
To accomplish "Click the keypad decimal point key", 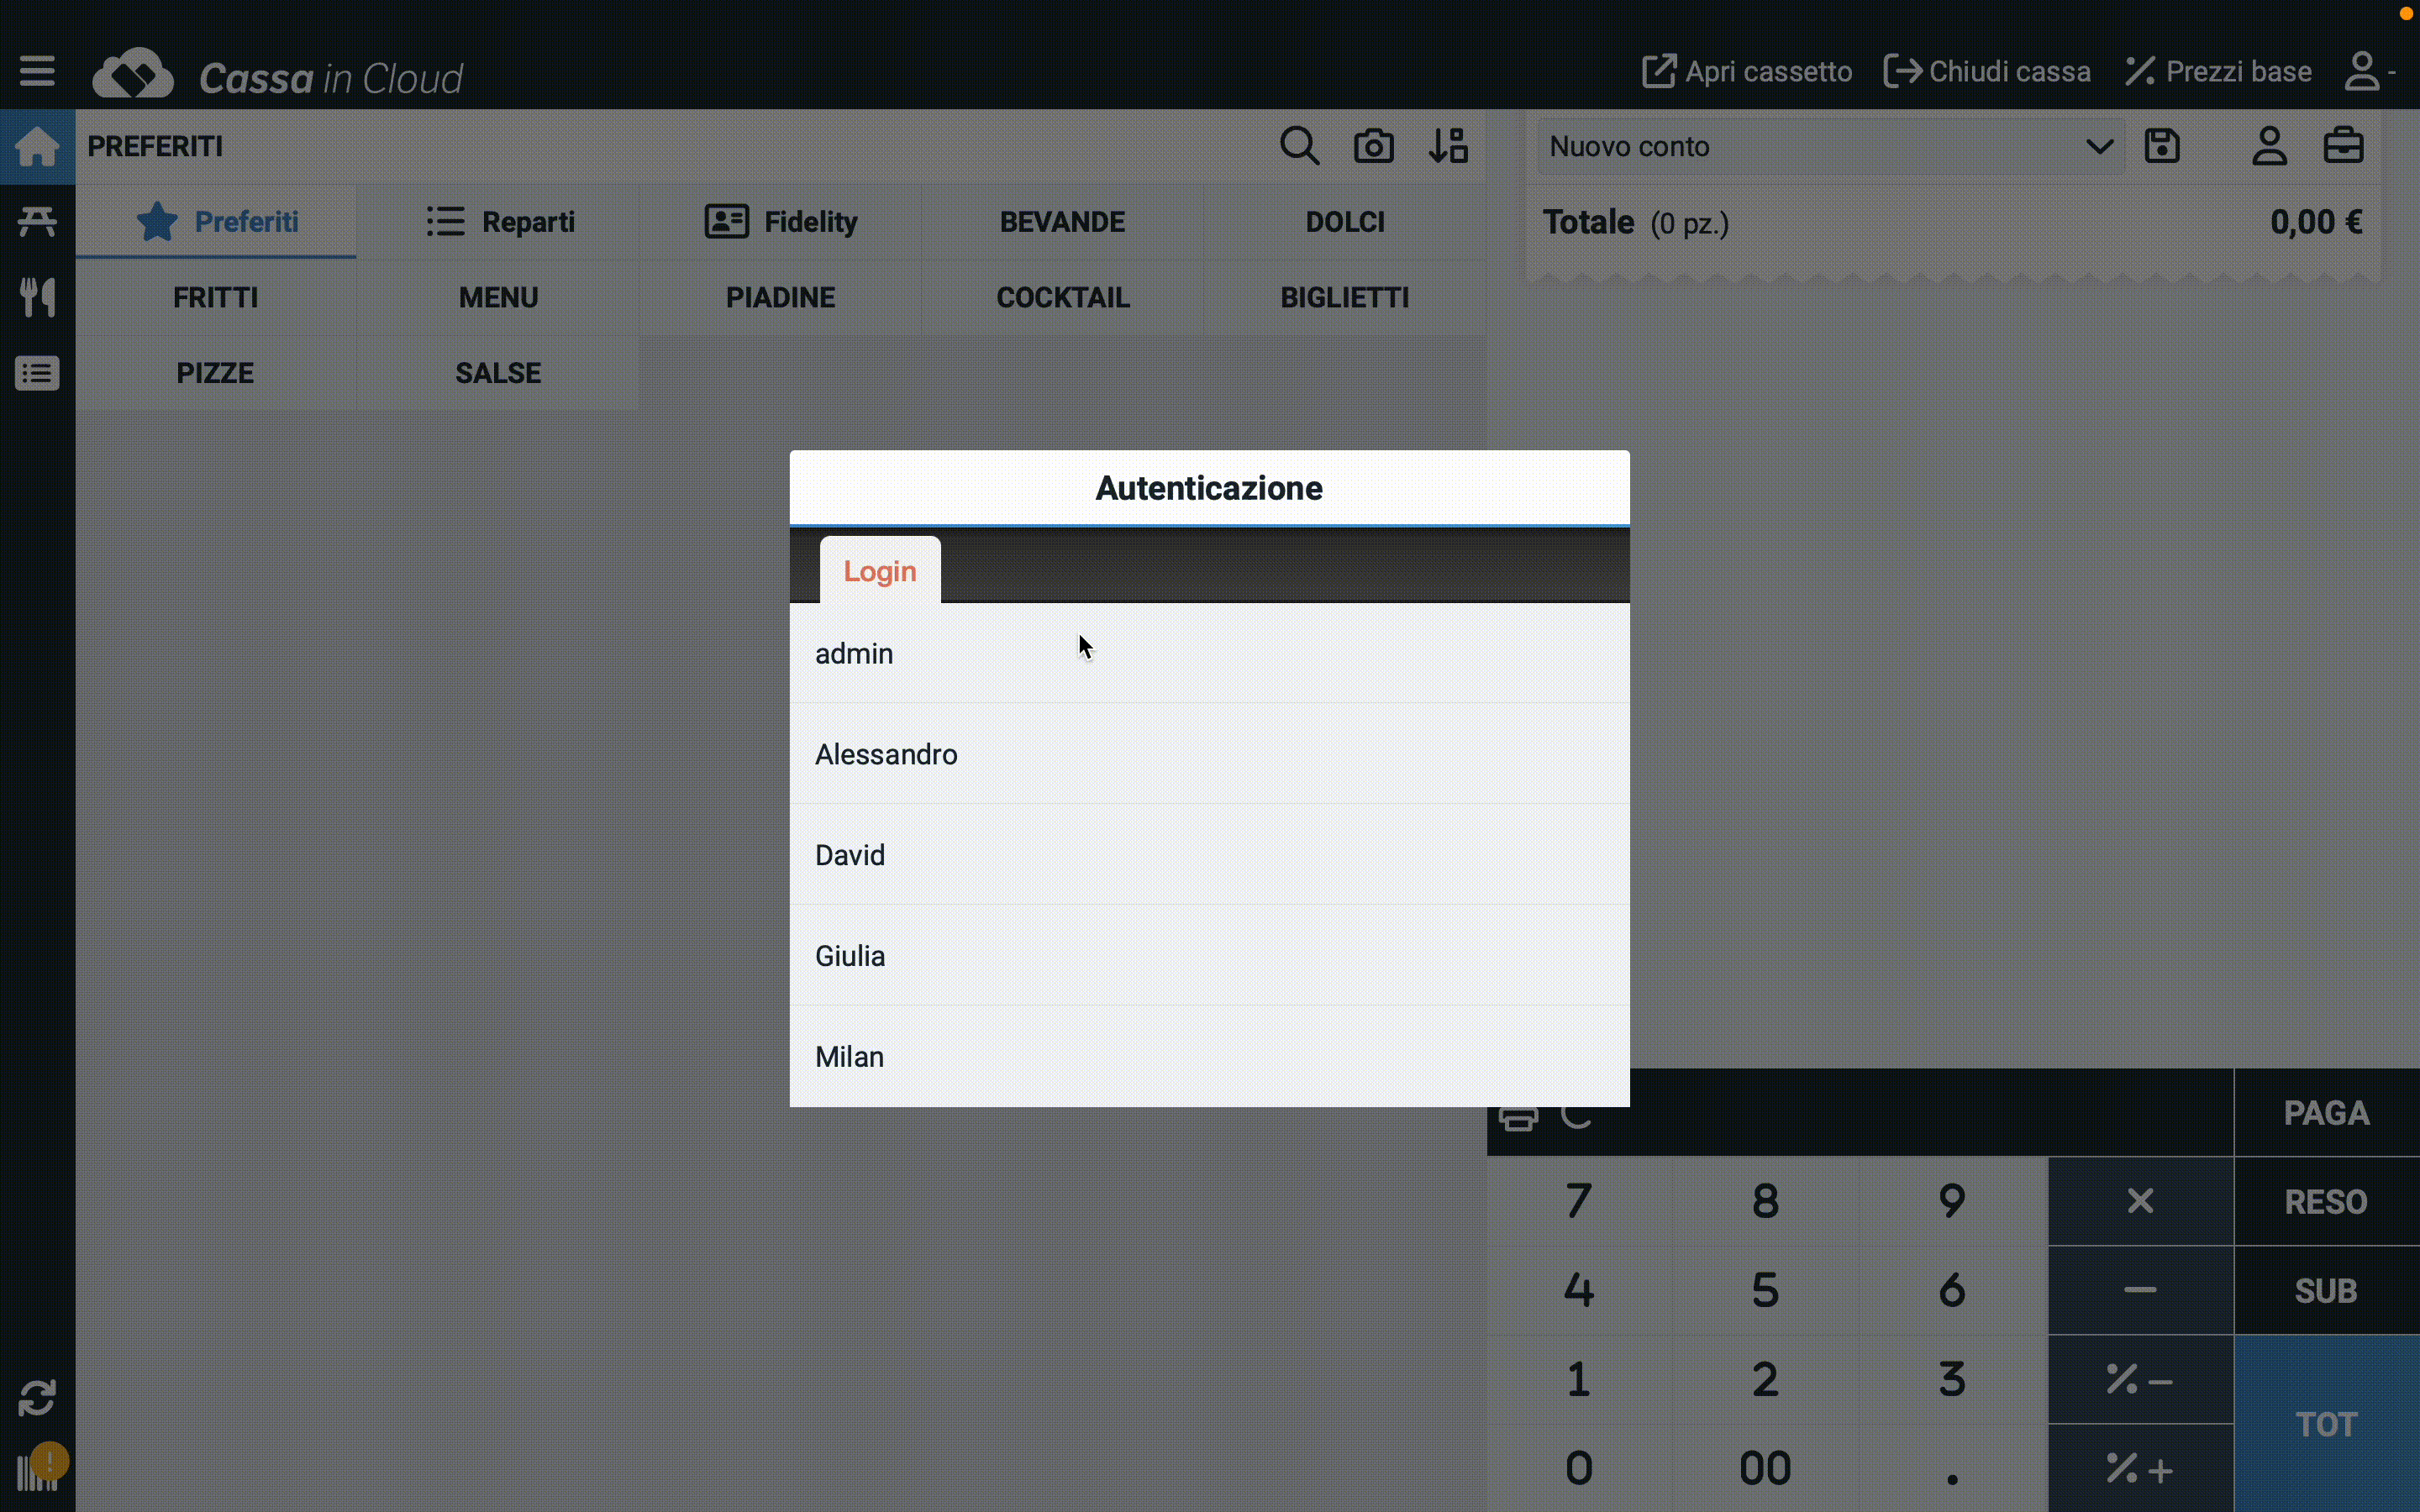I will [x=1952, y=1468].
